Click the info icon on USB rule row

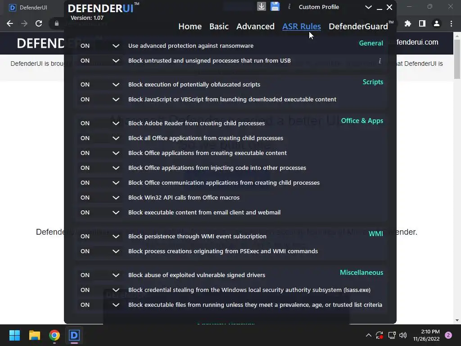[380, 61]
